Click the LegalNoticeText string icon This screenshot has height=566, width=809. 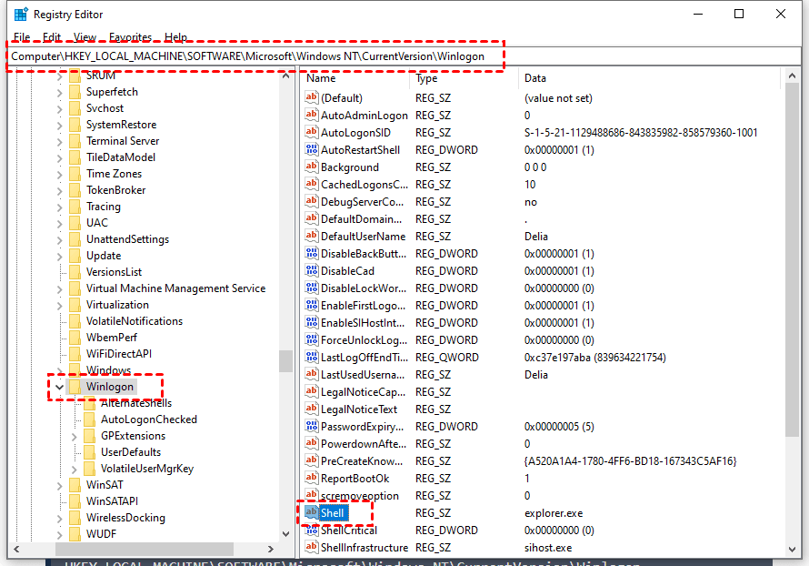(x=311, y=409)
